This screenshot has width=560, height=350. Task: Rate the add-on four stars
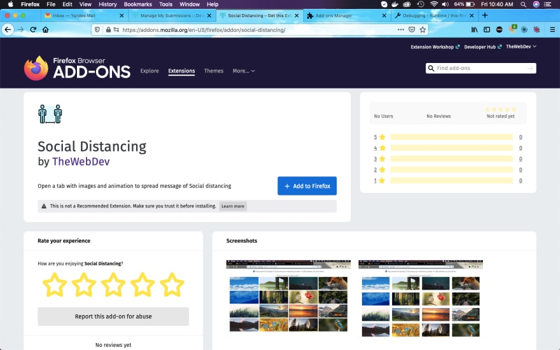143,284
